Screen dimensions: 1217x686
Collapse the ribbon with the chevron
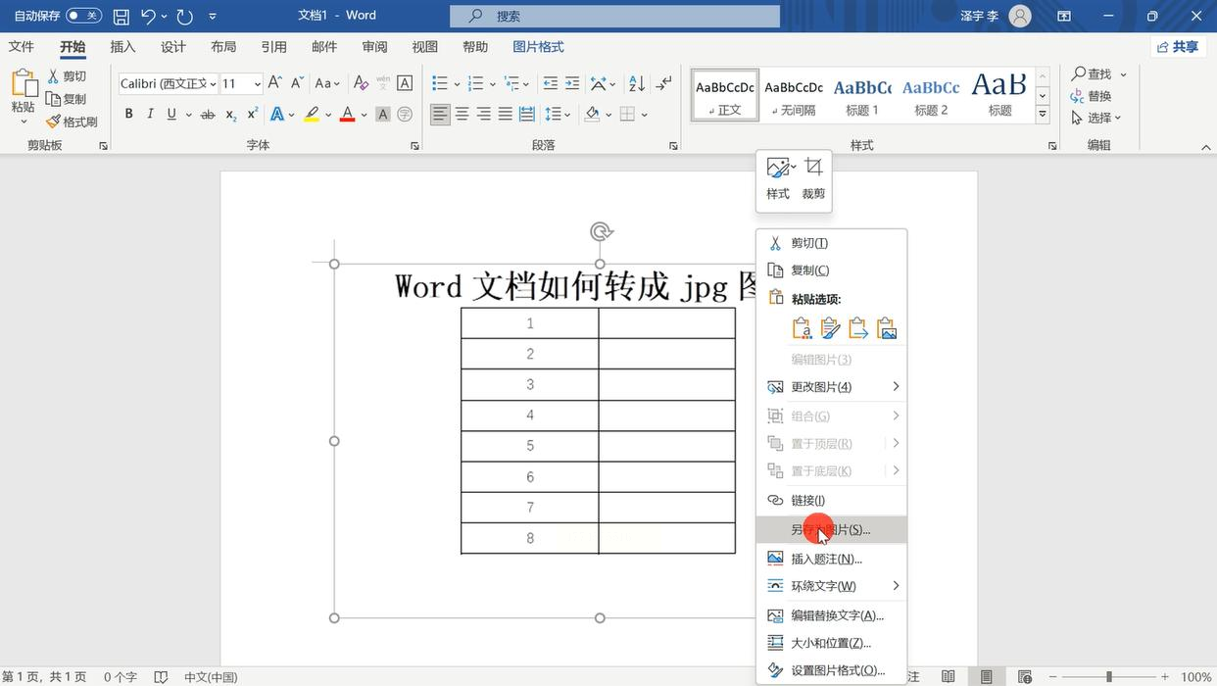pos(1206,147)
